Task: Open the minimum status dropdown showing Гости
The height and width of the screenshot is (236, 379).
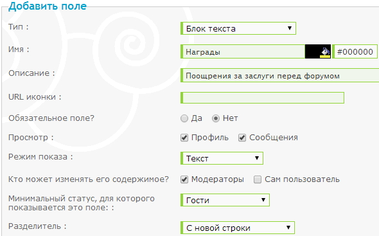Action: 225,200
